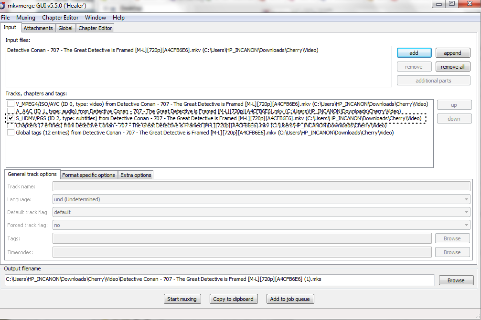Maximize the mkvmerge GUI window
The height and width of the screenshot is (320, 481).
click(452, 4)
